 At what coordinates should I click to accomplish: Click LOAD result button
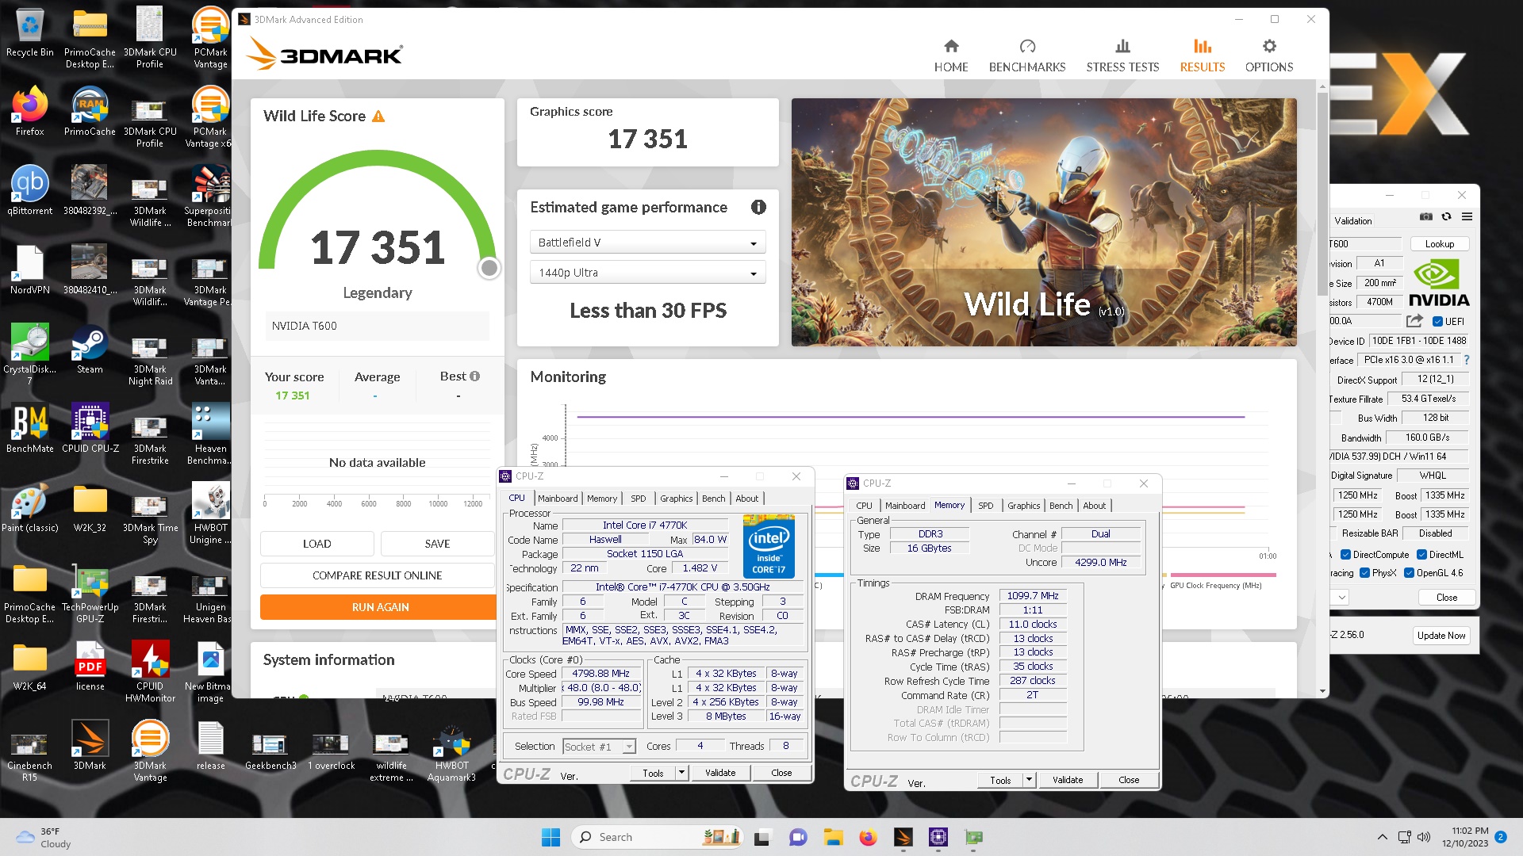coord(316,544)
